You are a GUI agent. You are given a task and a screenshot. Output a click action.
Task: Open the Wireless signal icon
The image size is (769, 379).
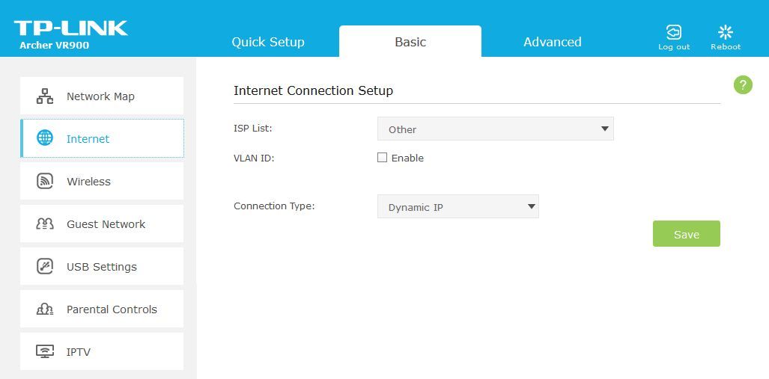[x=45, y=181]
